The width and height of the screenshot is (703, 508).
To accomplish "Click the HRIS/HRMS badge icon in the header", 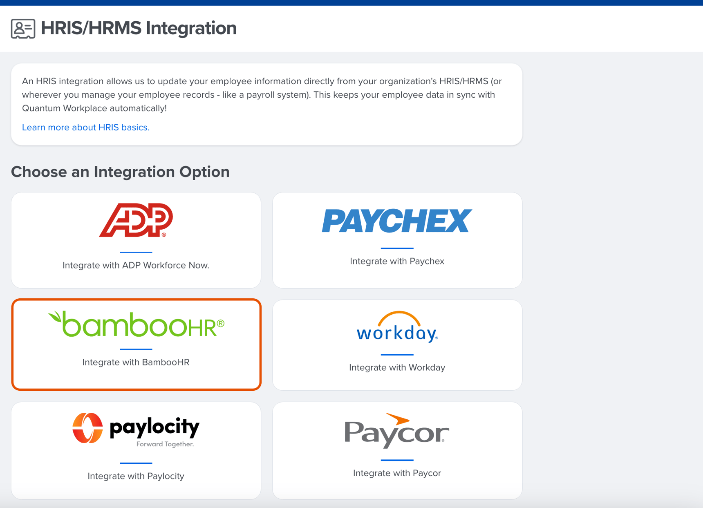I will pos(22,28).
